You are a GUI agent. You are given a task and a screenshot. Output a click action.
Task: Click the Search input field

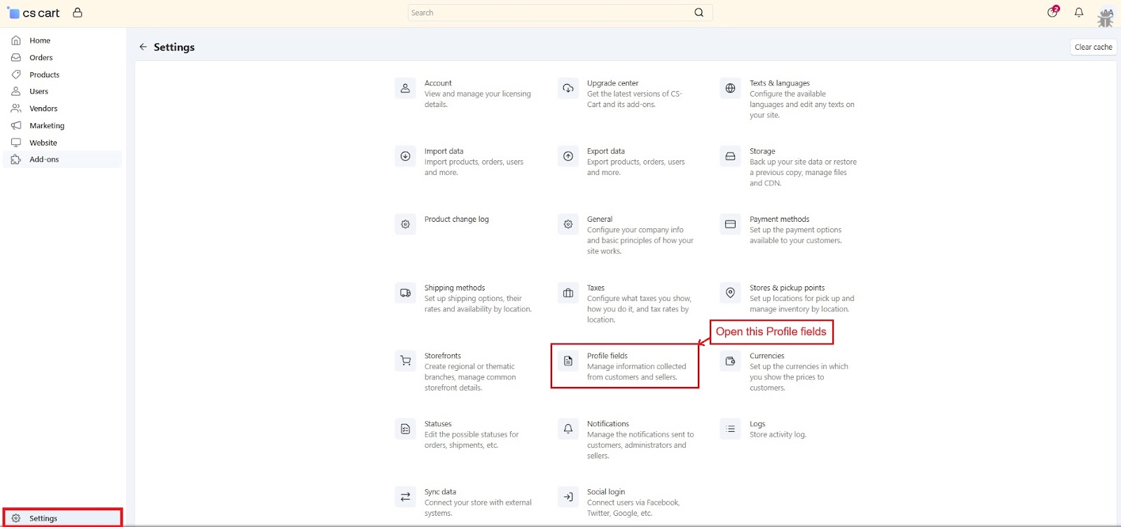[550, 13]
